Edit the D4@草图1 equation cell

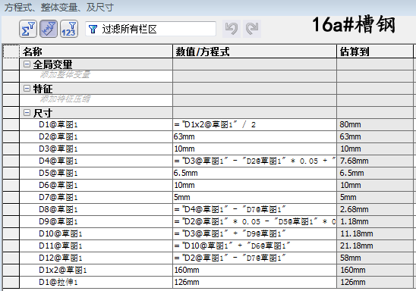click(x=255, y=161)
